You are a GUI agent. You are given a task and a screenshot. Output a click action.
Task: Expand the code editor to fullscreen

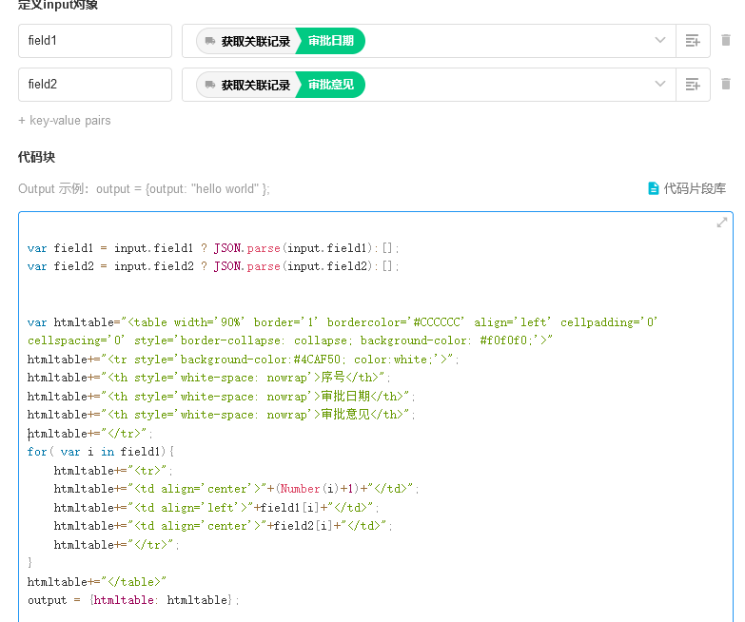(722, 223)
